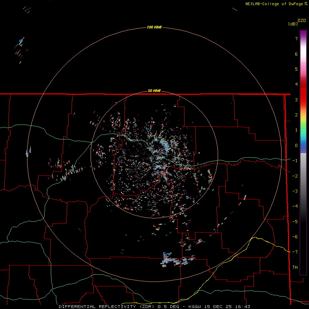Click the 5 value on the ZDR scale
This screenshot has height=309, width=309.
(296, 69)
